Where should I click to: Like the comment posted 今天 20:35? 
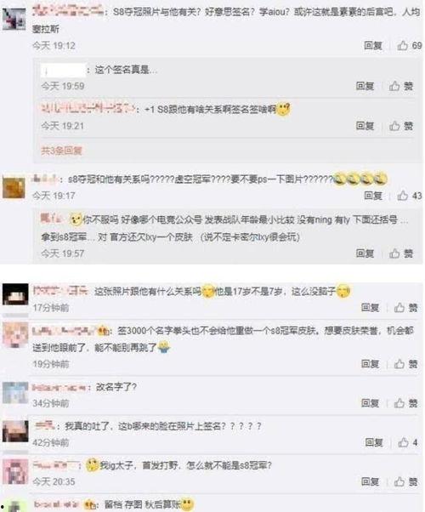tap(405, 481)
